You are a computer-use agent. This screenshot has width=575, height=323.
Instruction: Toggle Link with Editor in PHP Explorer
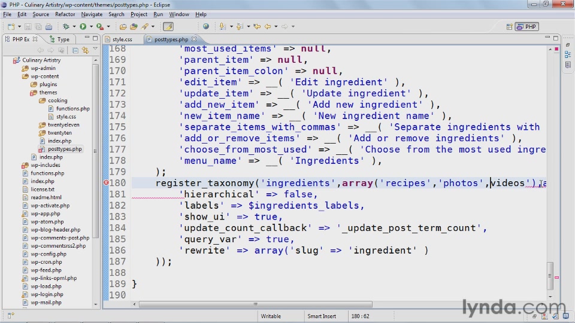[86, 50]
